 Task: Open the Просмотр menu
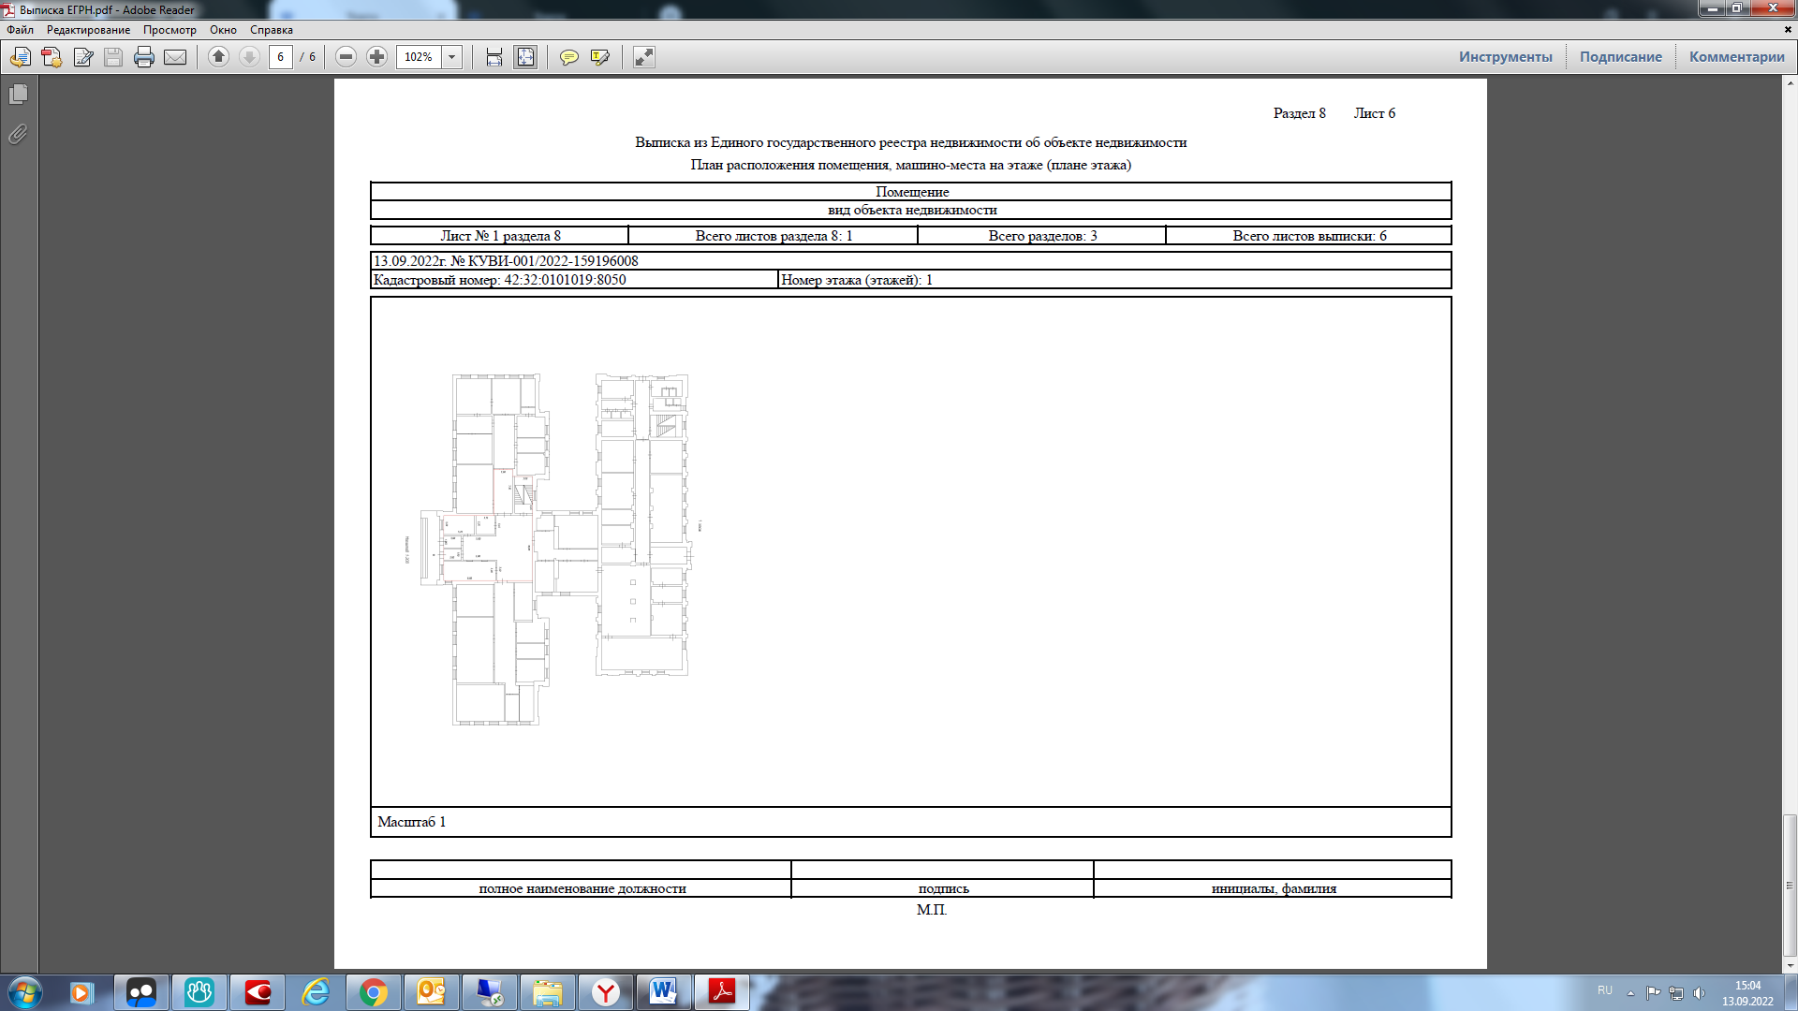(x=169, y=30)
